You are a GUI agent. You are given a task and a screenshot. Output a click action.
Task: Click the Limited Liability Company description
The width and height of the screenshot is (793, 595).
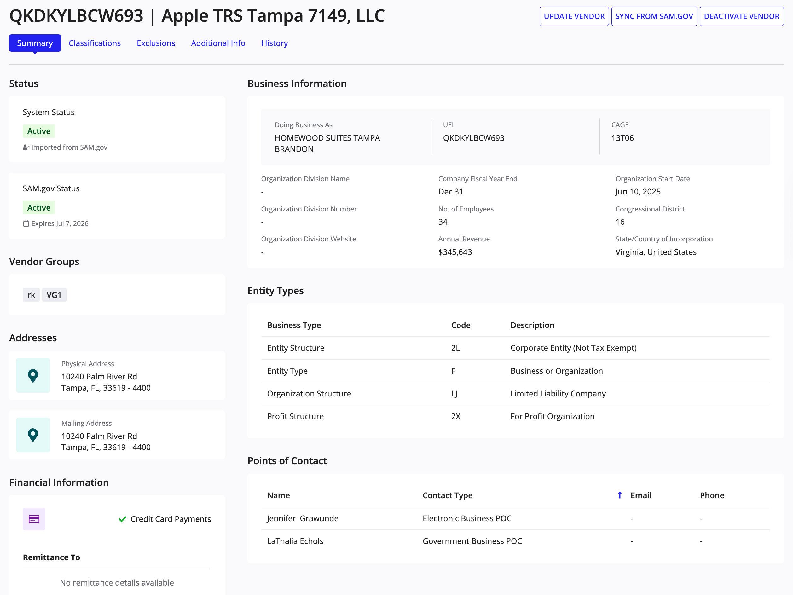558,394
